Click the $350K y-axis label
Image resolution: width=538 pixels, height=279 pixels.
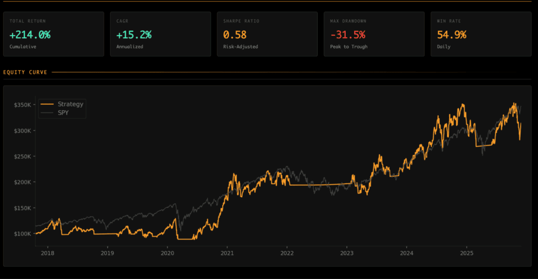coord(23,105)
